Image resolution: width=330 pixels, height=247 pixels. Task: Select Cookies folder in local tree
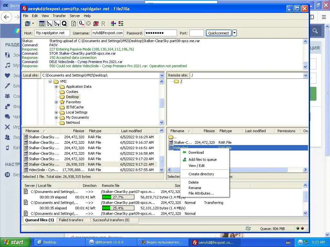point(72,92)
